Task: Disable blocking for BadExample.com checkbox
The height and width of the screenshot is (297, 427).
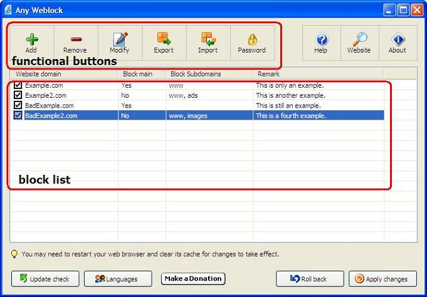Action: [18, 105]
